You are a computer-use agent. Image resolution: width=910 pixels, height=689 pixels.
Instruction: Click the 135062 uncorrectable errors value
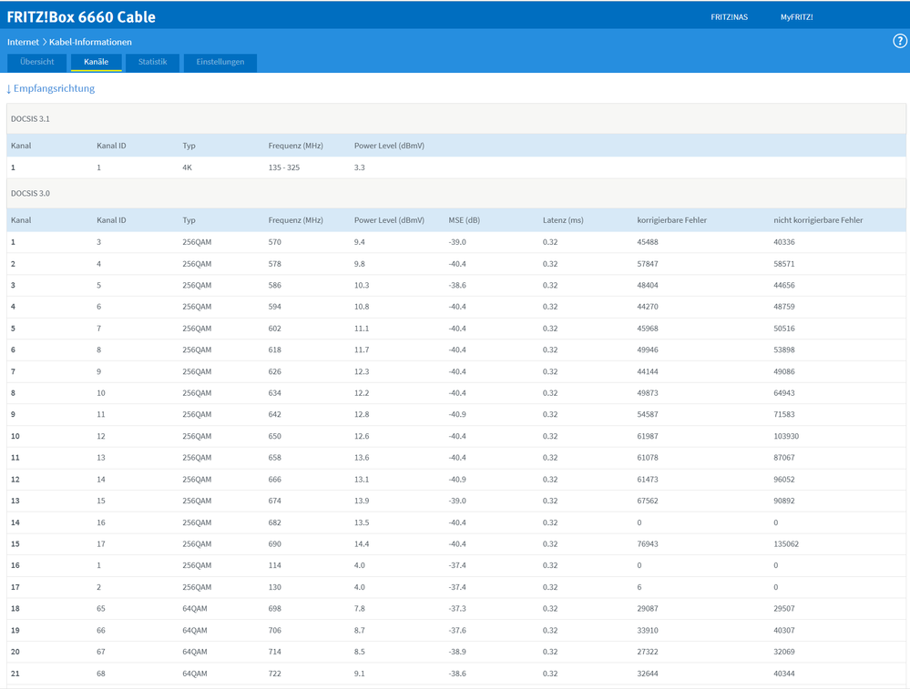click(x=786, y=544)
